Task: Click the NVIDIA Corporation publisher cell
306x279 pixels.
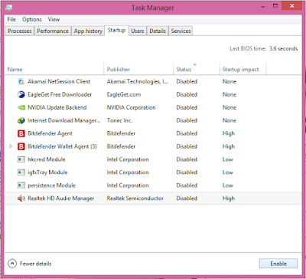Action: (131, 107)
